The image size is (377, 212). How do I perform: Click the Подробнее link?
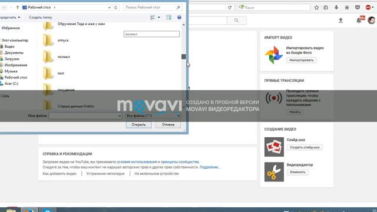[x=210, y=167]
